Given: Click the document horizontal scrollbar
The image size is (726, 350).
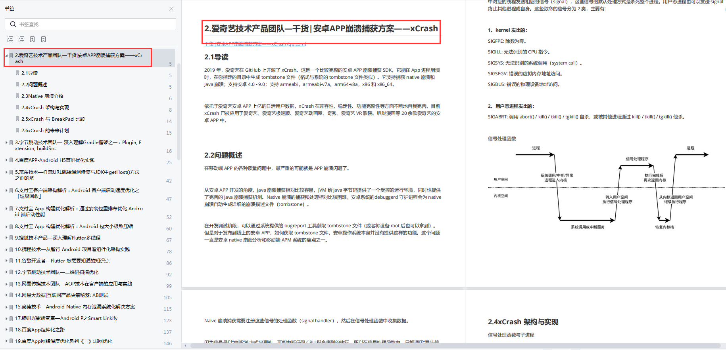Looking at the screenshot, I should tap(455, 346).
